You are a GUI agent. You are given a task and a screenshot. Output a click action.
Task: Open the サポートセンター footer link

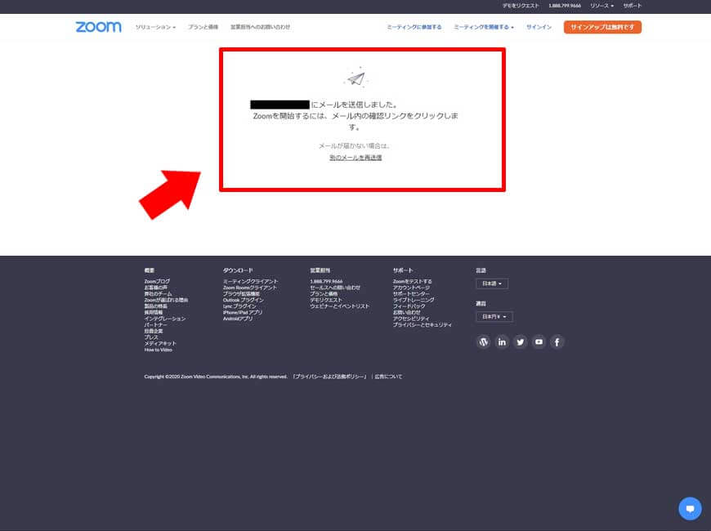click(x=411, y=294)
